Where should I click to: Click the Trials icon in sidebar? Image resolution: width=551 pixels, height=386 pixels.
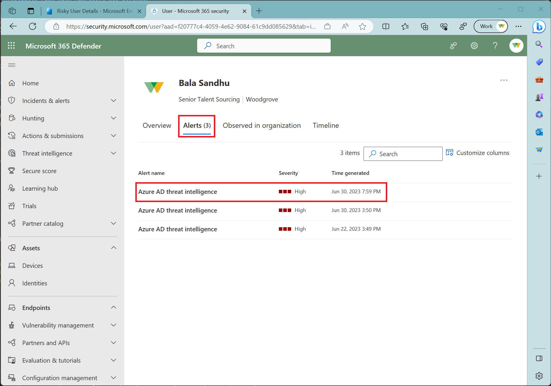click(x=12, y=206)
